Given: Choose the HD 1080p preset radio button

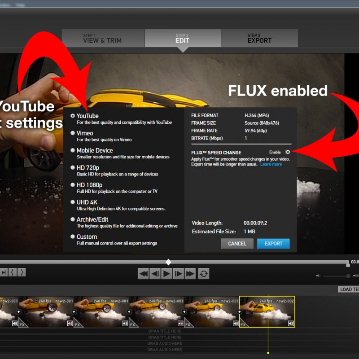Looking at the screenshot, I should point(73,185).
